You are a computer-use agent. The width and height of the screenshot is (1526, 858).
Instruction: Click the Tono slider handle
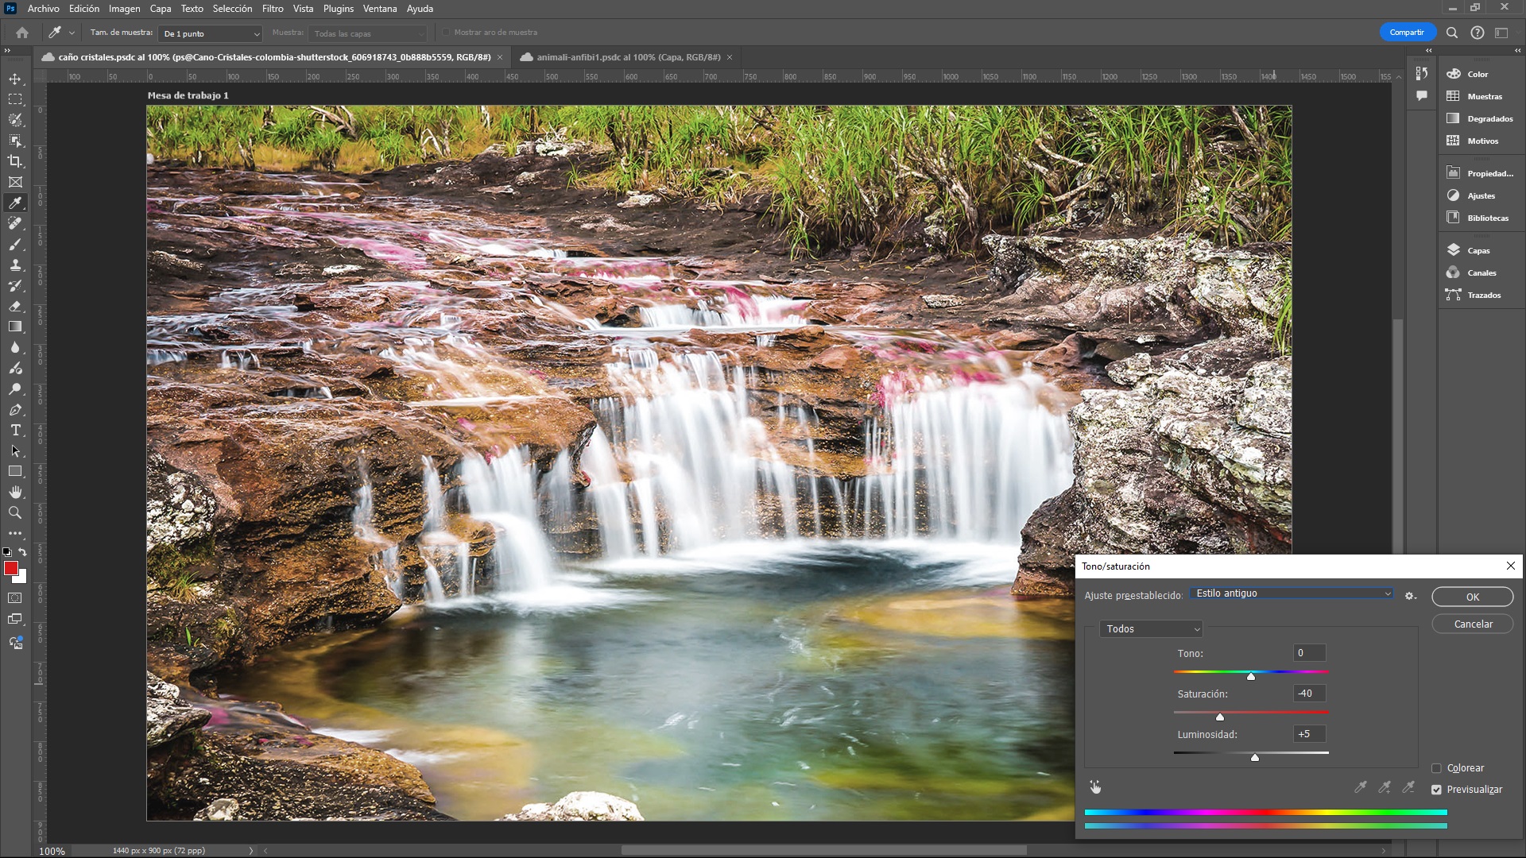pos(1251,677)
